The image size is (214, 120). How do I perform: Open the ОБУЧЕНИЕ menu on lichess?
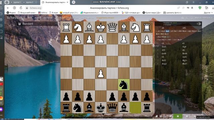point(48,18)
